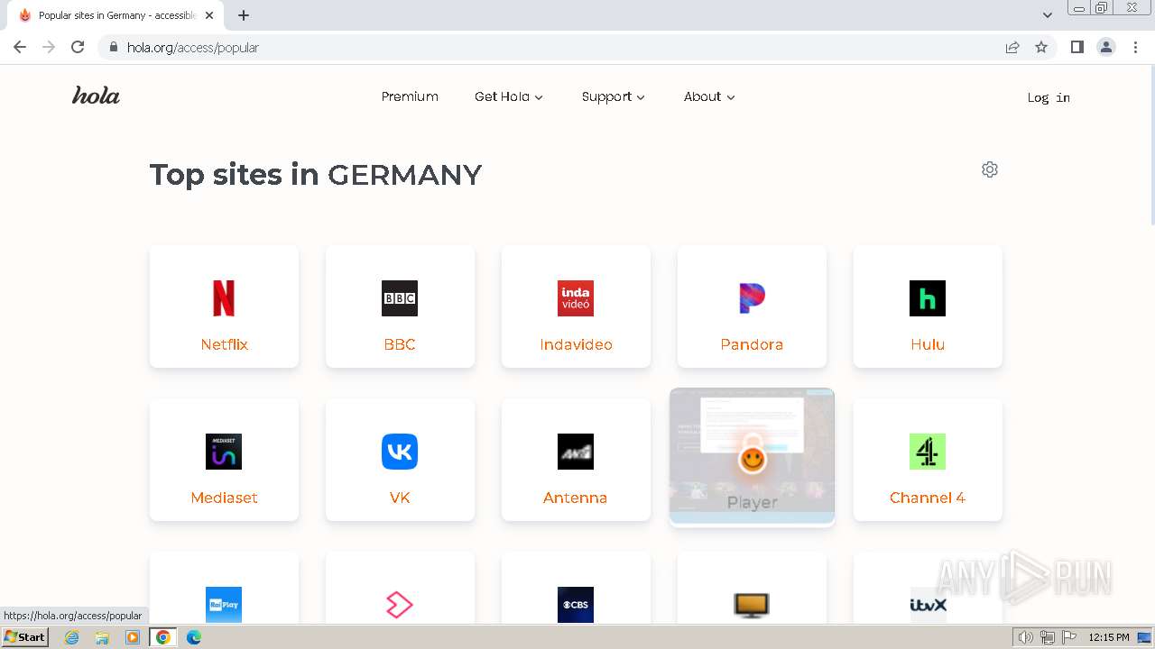Open the VK logo icon
This screenshot has height=649, width=1155.
coord(400,452)
